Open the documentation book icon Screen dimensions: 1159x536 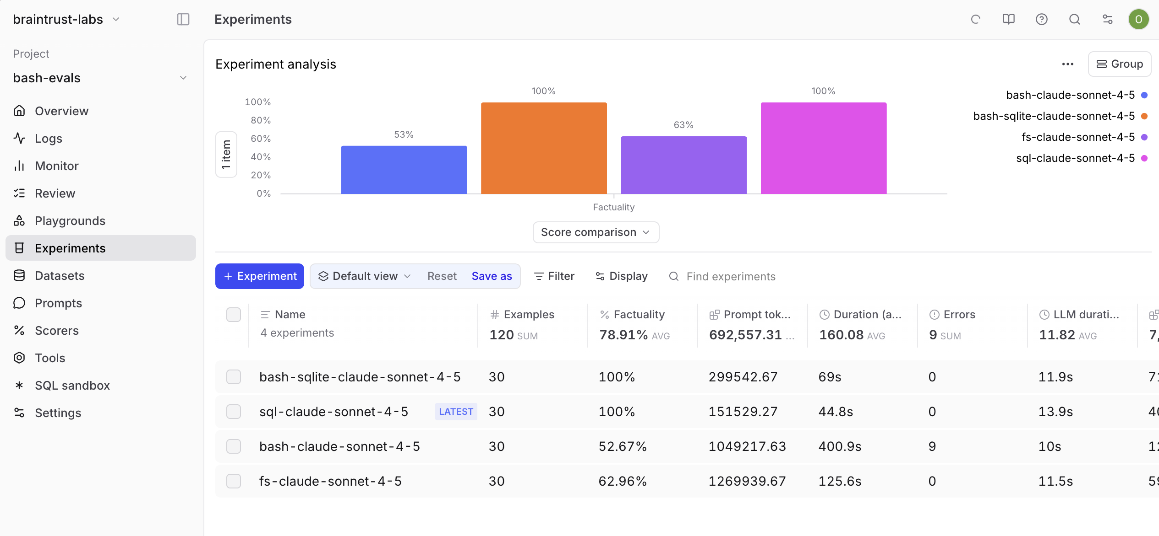[1008, 19]
